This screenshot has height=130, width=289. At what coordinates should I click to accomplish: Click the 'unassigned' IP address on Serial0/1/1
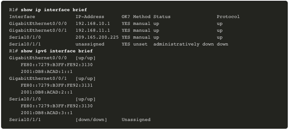[90, 44]
